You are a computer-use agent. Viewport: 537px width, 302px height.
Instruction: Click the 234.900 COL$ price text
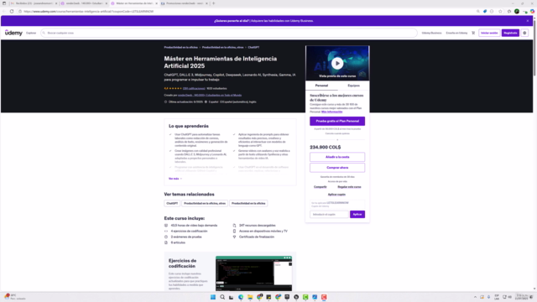click(326, 148)
